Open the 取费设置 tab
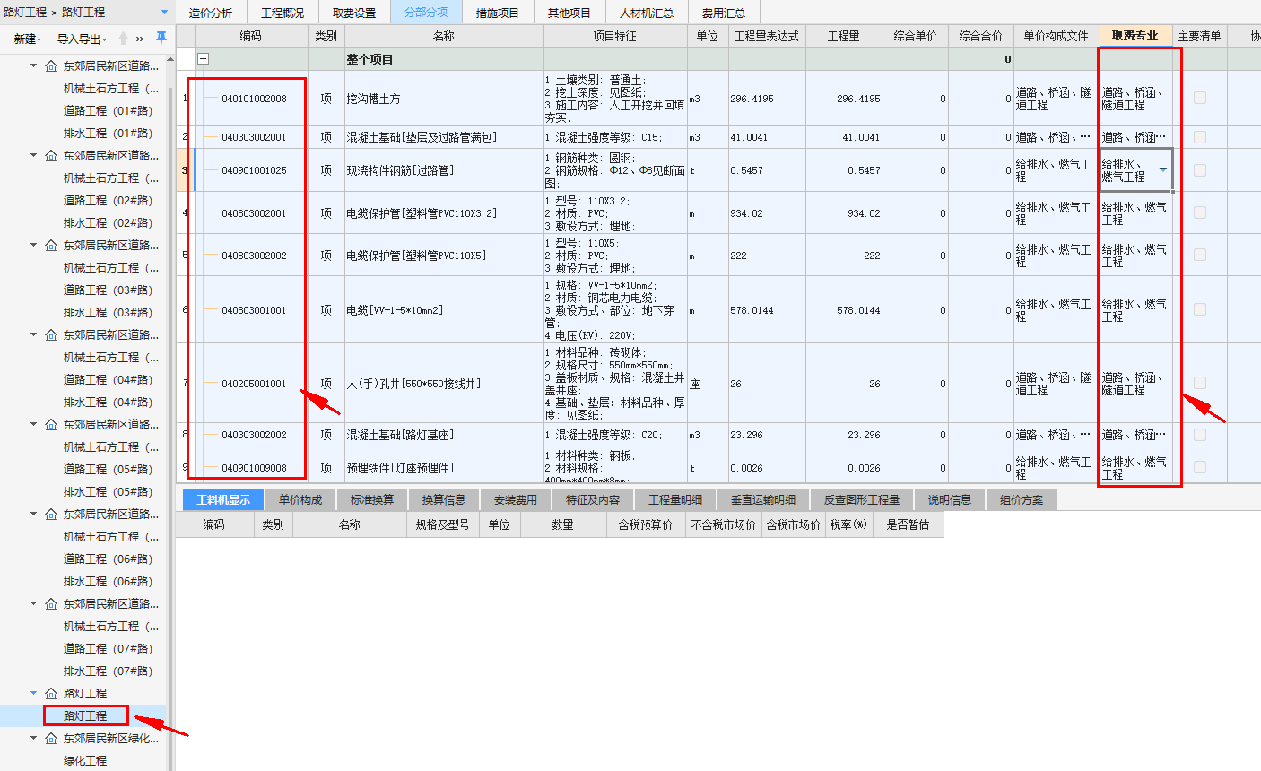Viewport: 1261px width, 771px height. tap(354, 13)
